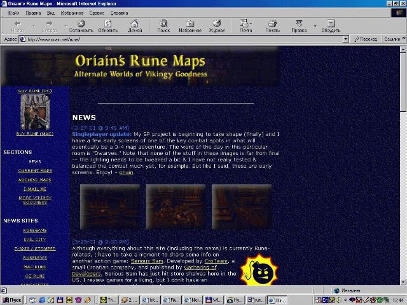Visit the Z-Axis / Stomped link

click(x=35, y=248)
